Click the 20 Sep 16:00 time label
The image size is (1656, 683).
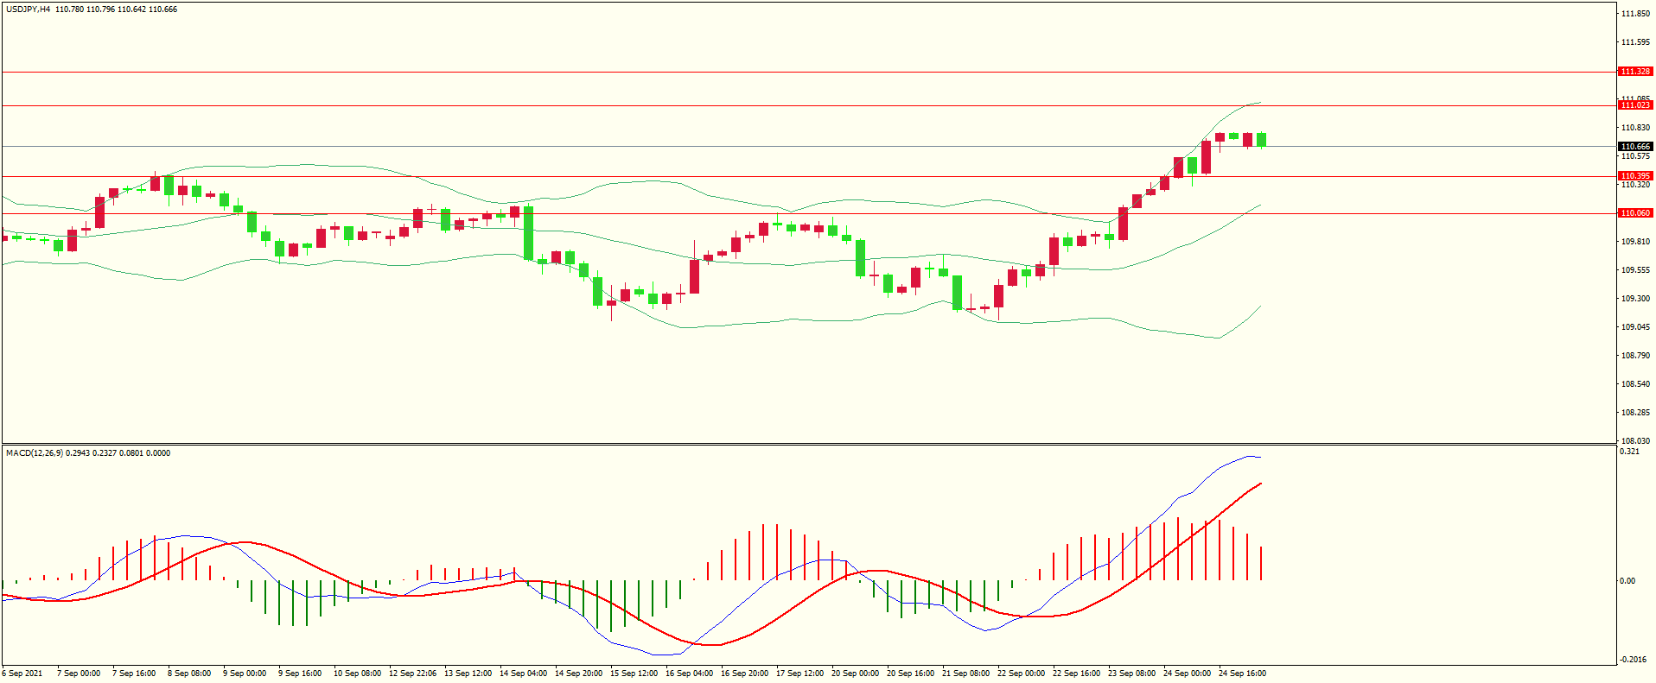(910, 674)
